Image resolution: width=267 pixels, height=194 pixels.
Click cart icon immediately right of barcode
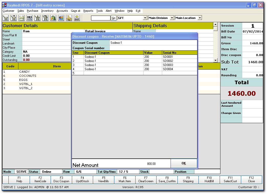[x=37, y=18]
